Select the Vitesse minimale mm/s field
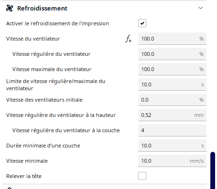This screenshot has width=217, height=189. coord(172,161)
